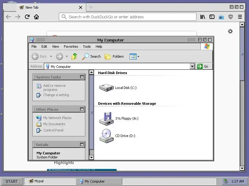The height and width of the screenshot is (186, 249).
Task: Open the Favorites menu
Action: click(71, 46)
